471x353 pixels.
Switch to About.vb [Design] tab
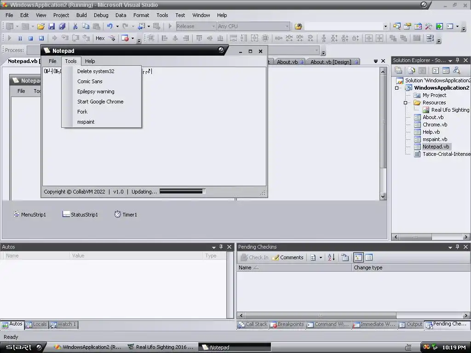click(333, 62)
